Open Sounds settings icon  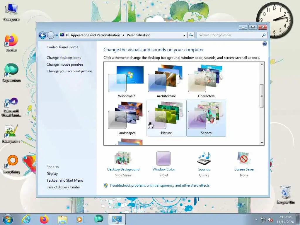pos(204,158)
